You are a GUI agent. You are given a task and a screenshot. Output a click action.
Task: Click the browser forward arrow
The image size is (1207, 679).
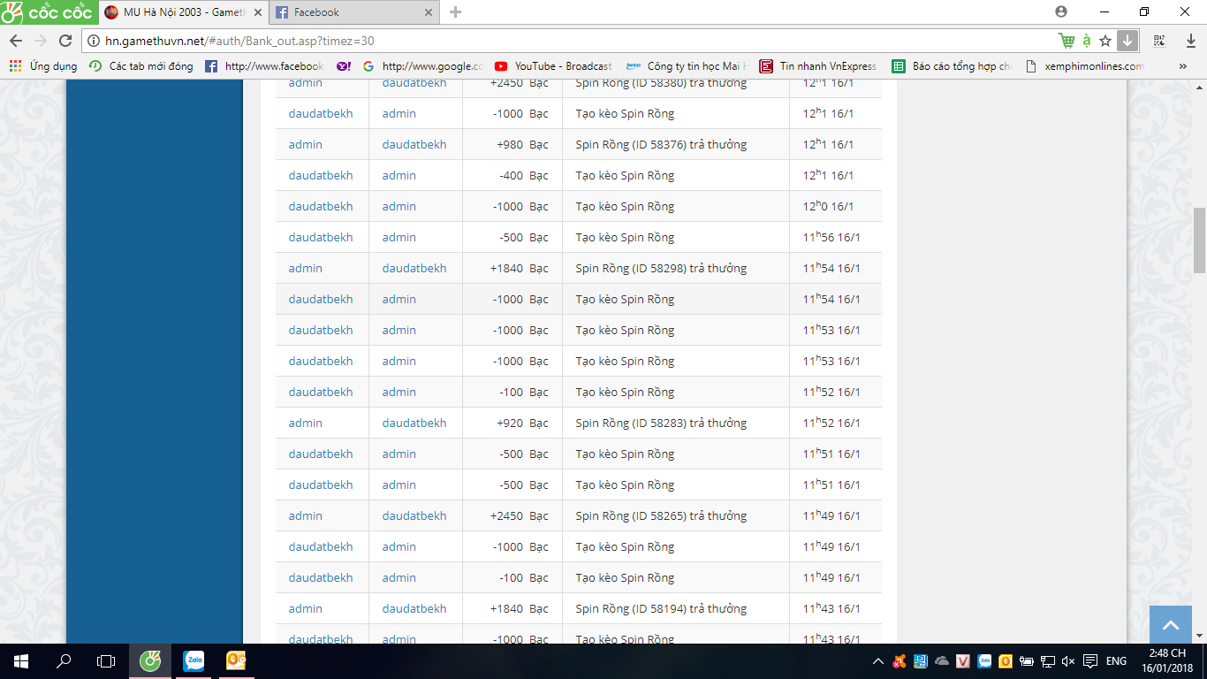[40, 41]
